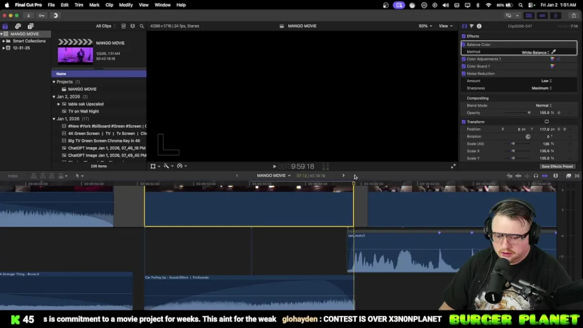Click the Balance Color eyedropper

(x=553, y=52)
